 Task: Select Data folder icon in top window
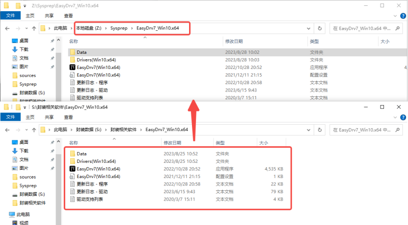(x=72, y=52)
